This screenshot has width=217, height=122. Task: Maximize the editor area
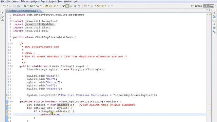pyautogui.click(x=210, y=10)
